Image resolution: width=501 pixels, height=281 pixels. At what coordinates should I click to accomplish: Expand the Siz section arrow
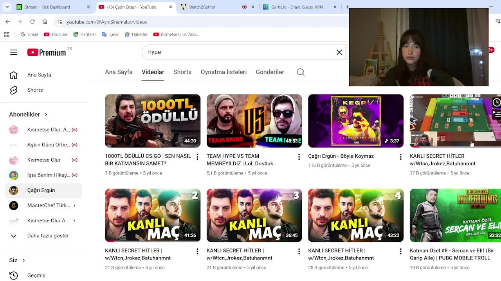pyautogui.click(x=23, y=260)
